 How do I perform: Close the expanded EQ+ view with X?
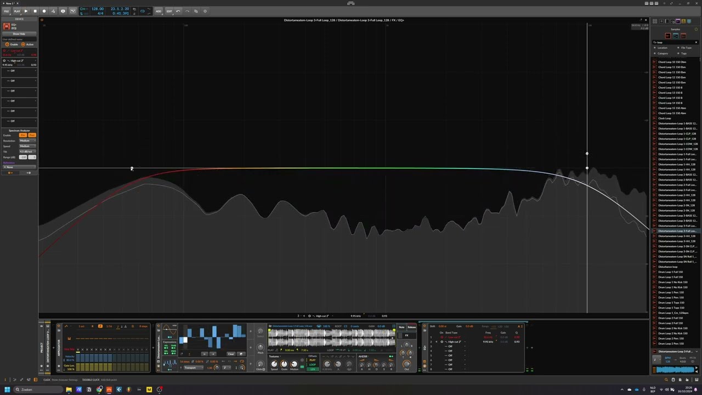[x=646, y=20]
